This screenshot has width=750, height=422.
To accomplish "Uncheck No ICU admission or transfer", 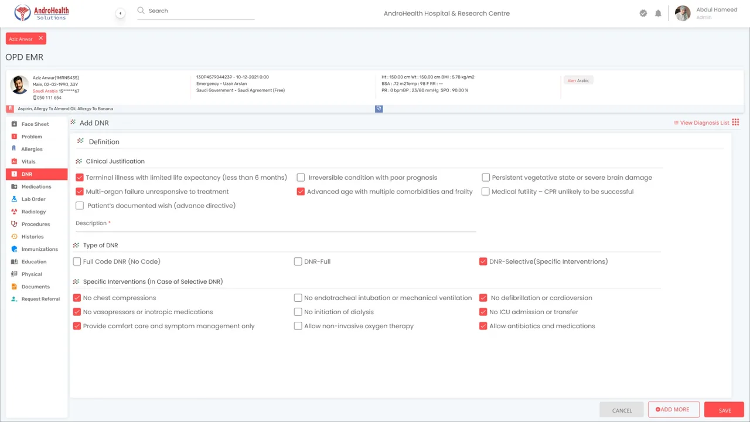I will pyautogui.click(x=483, y=312).
